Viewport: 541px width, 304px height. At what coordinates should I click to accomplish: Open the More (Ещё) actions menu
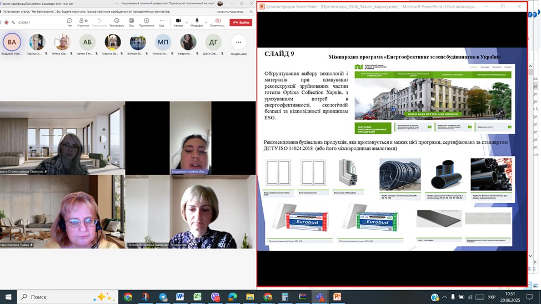click(x=162, y=22)
